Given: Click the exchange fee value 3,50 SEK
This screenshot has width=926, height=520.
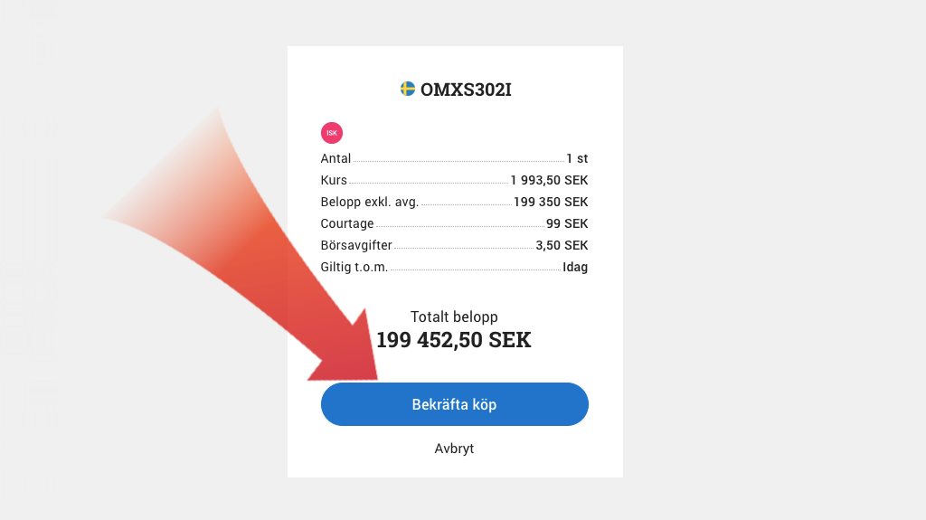Looking at the screenshot, I should [562, 245].
